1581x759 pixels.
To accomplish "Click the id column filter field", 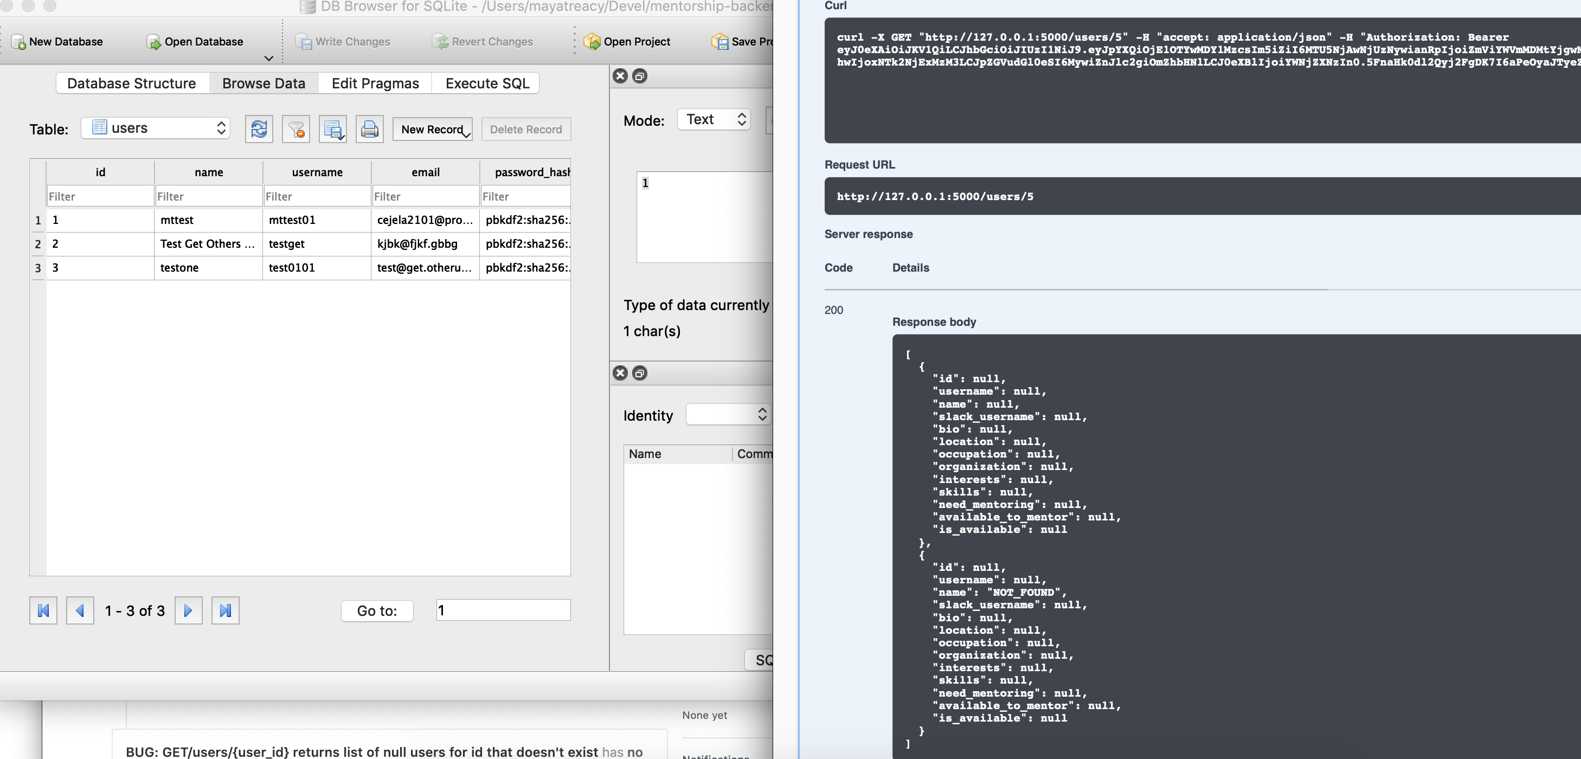I will (x=100, y=196).
